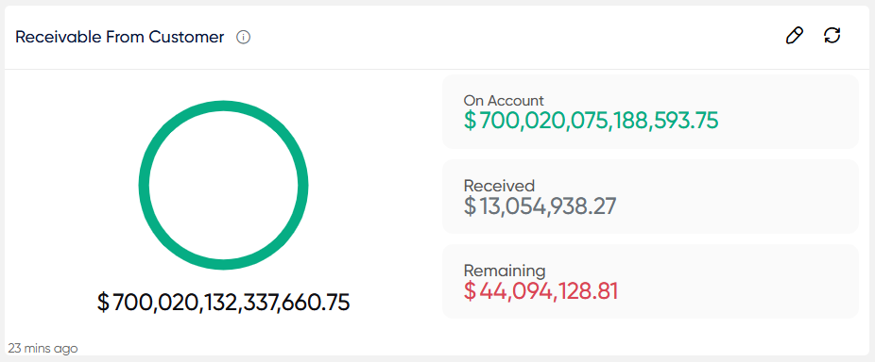875x362 pixels.
Task: Click the dollar sign of the Remaining value
Action: 471,291
